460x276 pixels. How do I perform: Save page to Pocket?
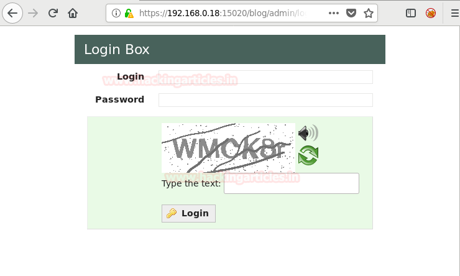[351, 13]
